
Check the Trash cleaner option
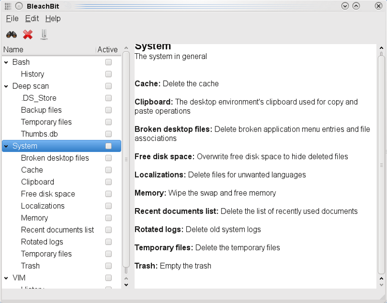pyautogui.click(x=108, y=266)
